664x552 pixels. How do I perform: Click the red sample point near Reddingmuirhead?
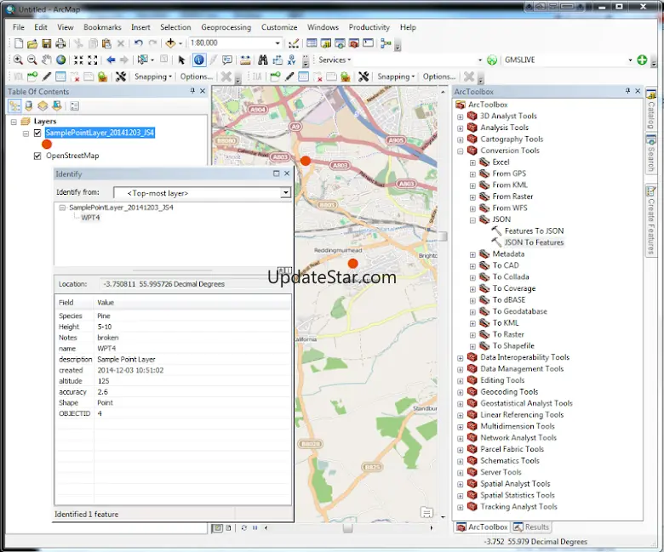[x=352, y=264]
